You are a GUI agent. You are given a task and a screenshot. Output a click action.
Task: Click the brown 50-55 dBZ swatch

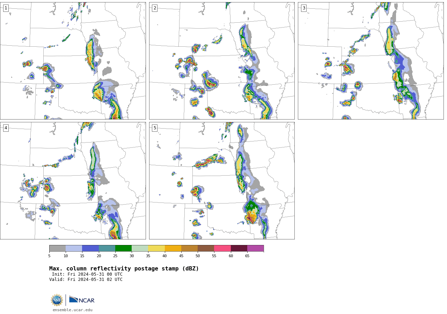[206, 248]
